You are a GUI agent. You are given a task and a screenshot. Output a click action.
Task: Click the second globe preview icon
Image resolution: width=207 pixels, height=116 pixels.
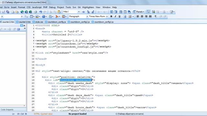[26, 12]
